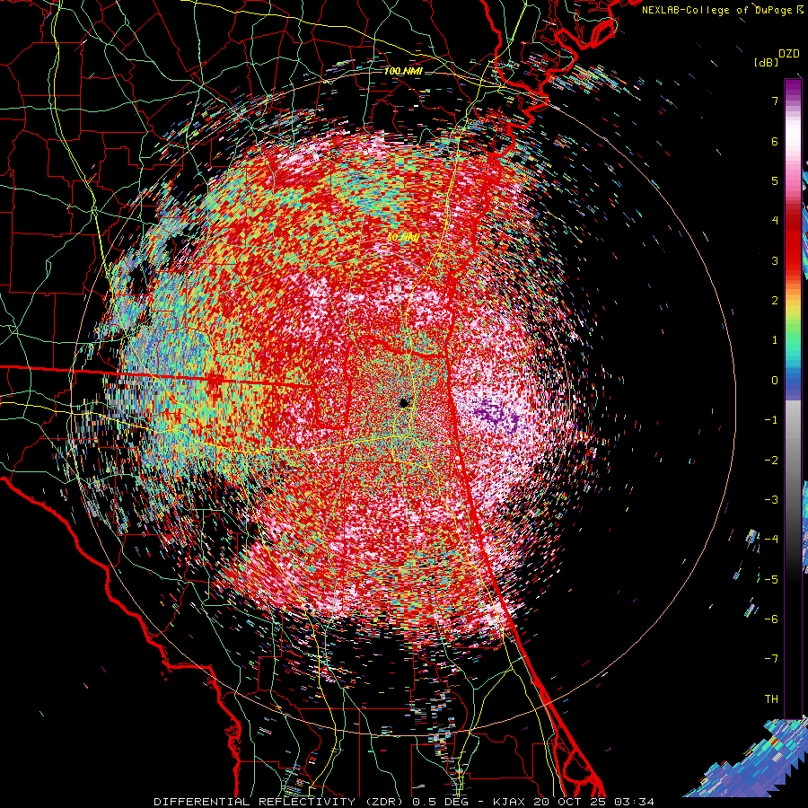Click the 5 value on the color scale
808x808 pixels.
click(775, 180)
